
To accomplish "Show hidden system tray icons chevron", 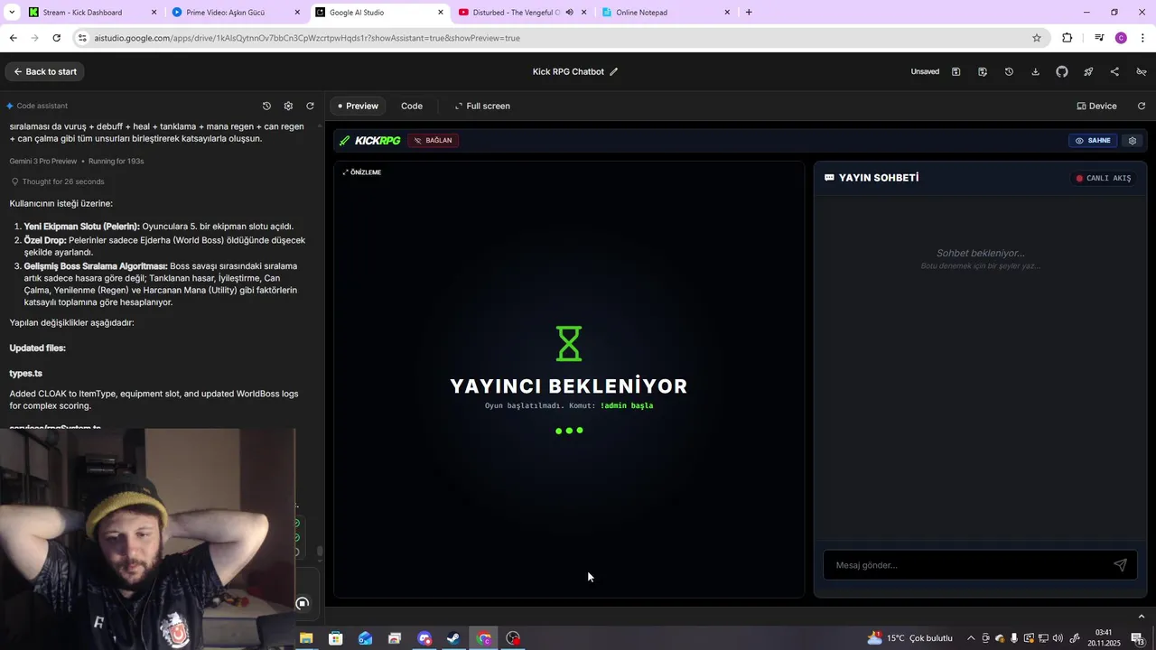I will tap(971, 638).
